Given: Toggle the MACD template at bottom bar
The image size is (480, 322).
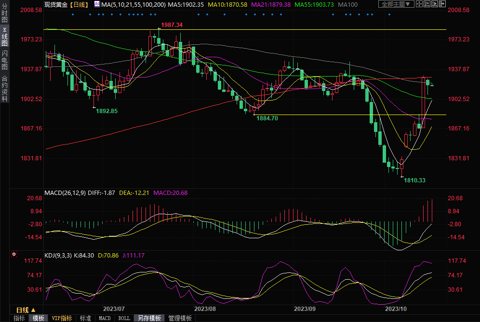Looking at the screenshot, I should coord(105,318).
